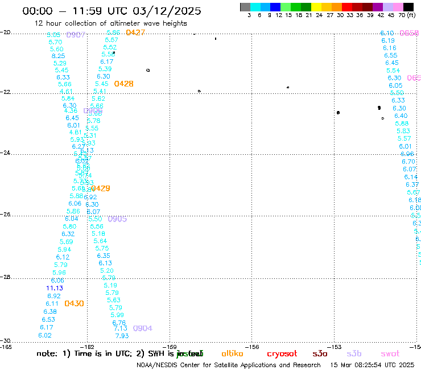Click the black swatch ending the legend
The width and height of the screenshot is (421, 370).
click(x=408, y=7)
